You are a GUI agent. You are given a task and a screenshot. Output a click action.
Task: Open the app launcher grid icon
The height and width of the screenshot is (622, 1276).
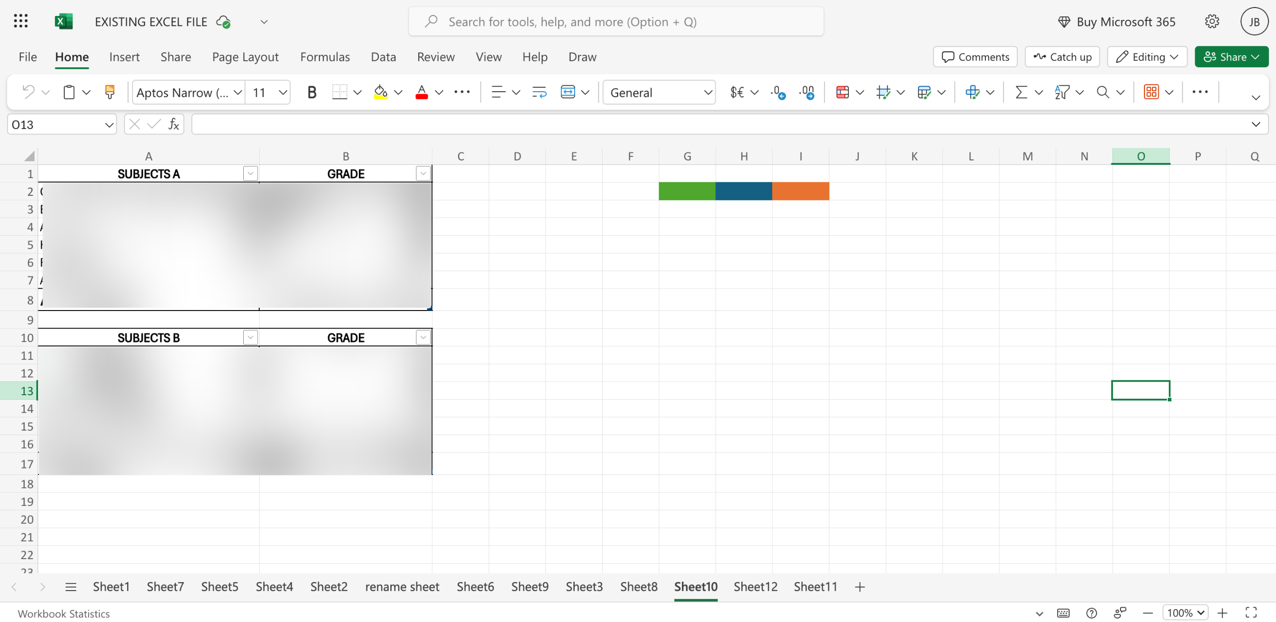(x=20, y=21)
